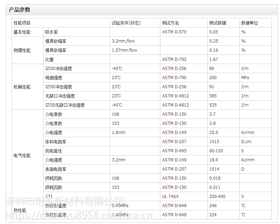
Task: Click the 弯曲强度 property label
Action: tap(54, 78)
